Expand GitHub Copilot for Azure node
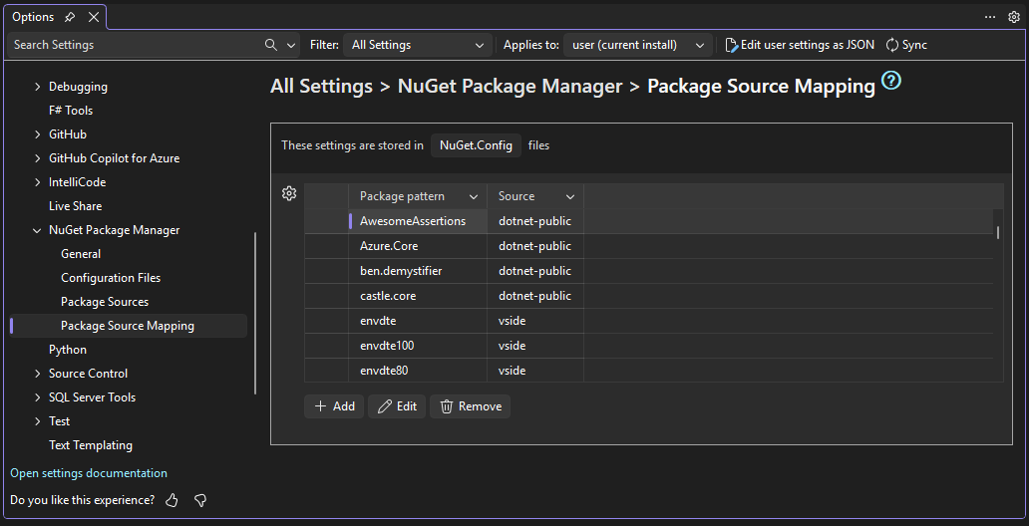1029x526 pixels. click(x=38, y=158)
